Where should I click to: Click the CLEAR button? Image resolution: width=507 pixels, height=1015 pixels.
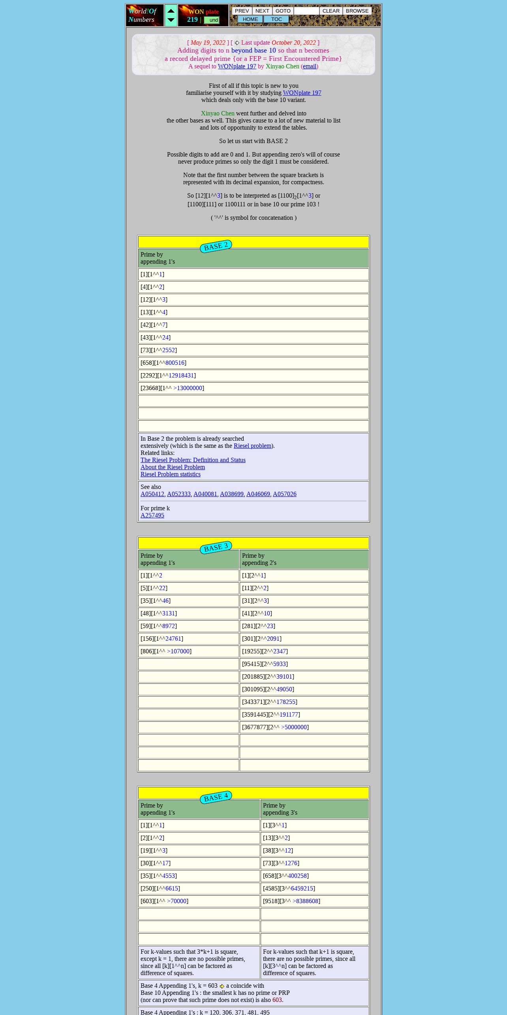(331, 11)
